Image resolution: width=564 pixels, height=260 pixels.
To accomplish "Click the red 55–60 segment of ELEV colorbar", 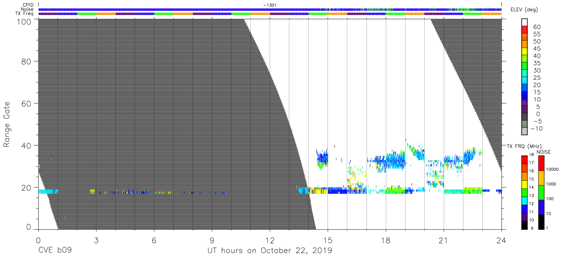I will click(x=525, y=30).
